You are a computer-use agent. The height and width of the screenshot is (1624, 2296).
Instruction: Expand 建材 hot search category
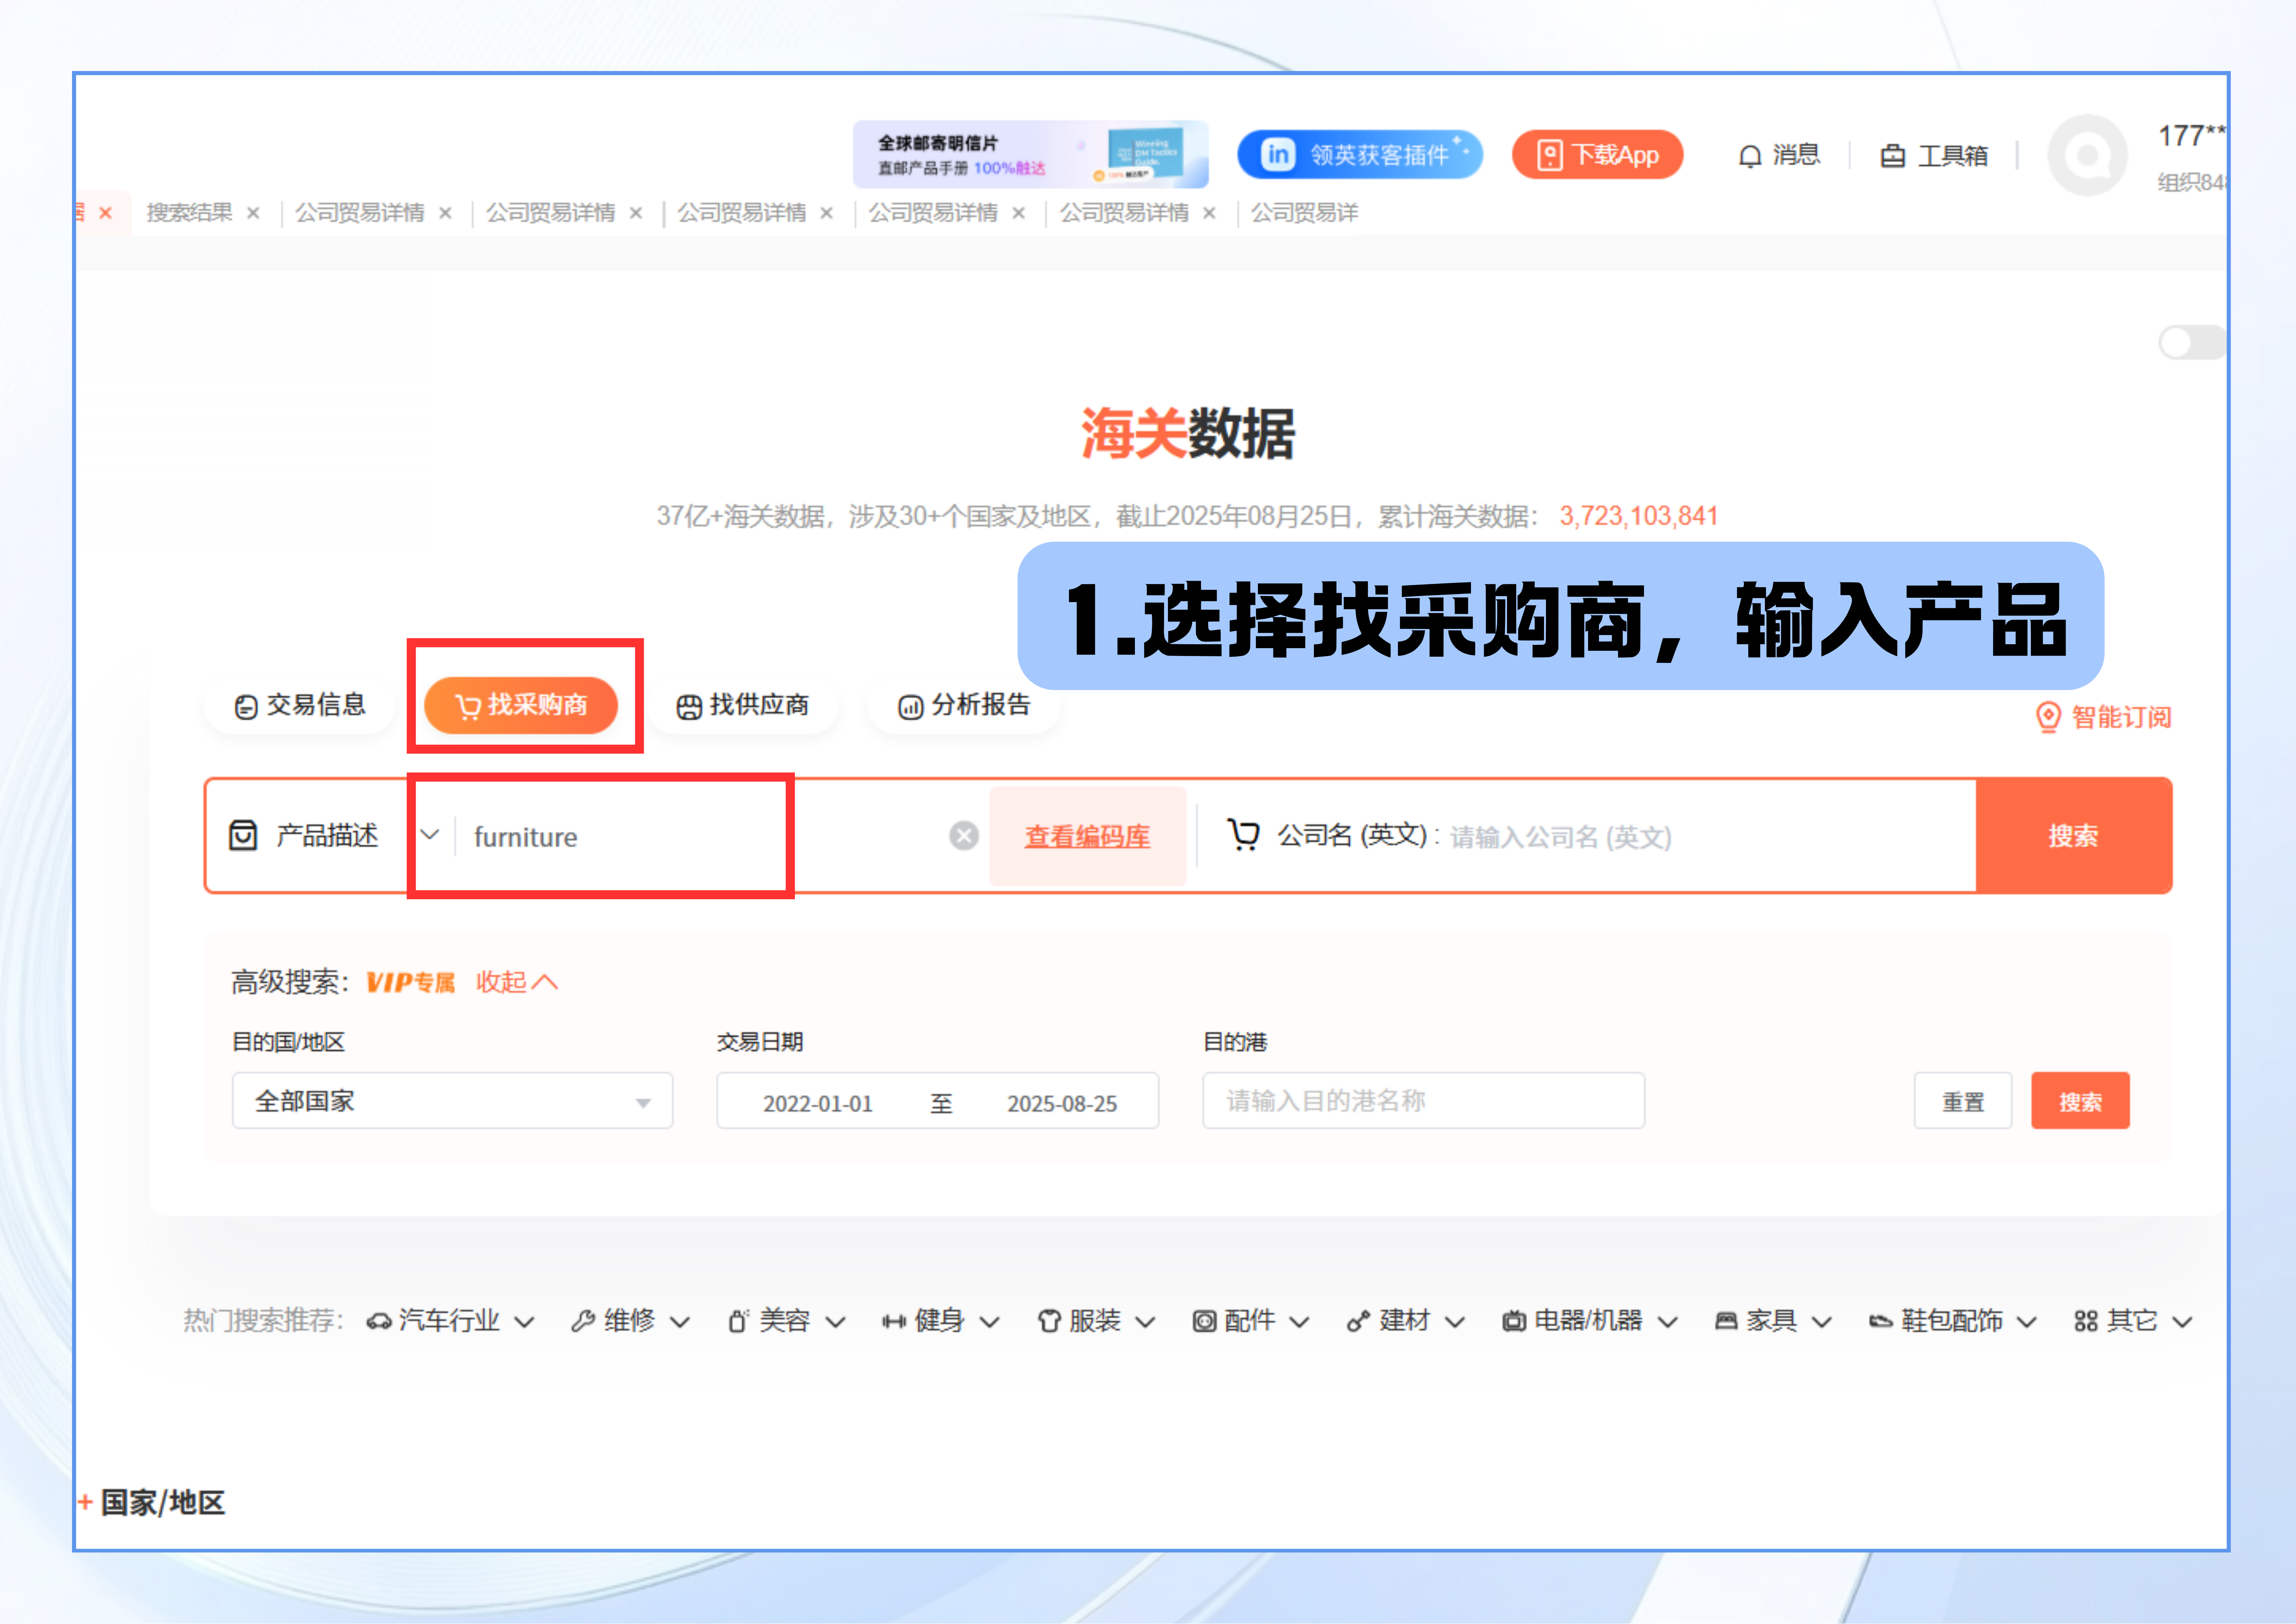pos(1406,1321)
